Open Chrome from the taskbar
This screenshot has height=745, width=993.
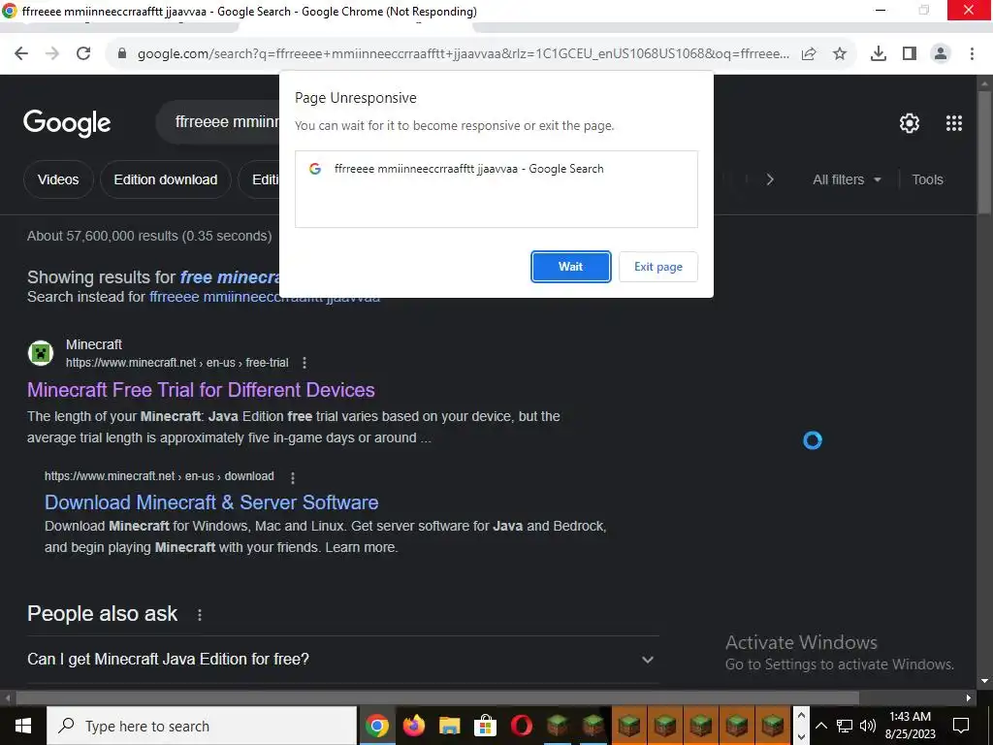pos(377,726)
